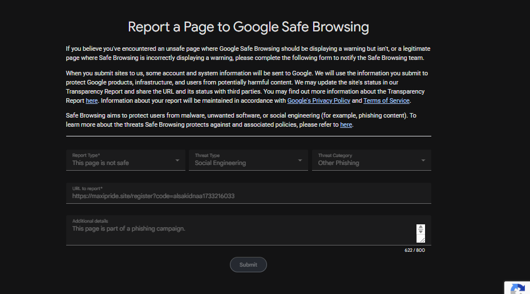Open Google's Privacy Policy link
The height and width of the screenshot is (294, 530).
(318, 101)
